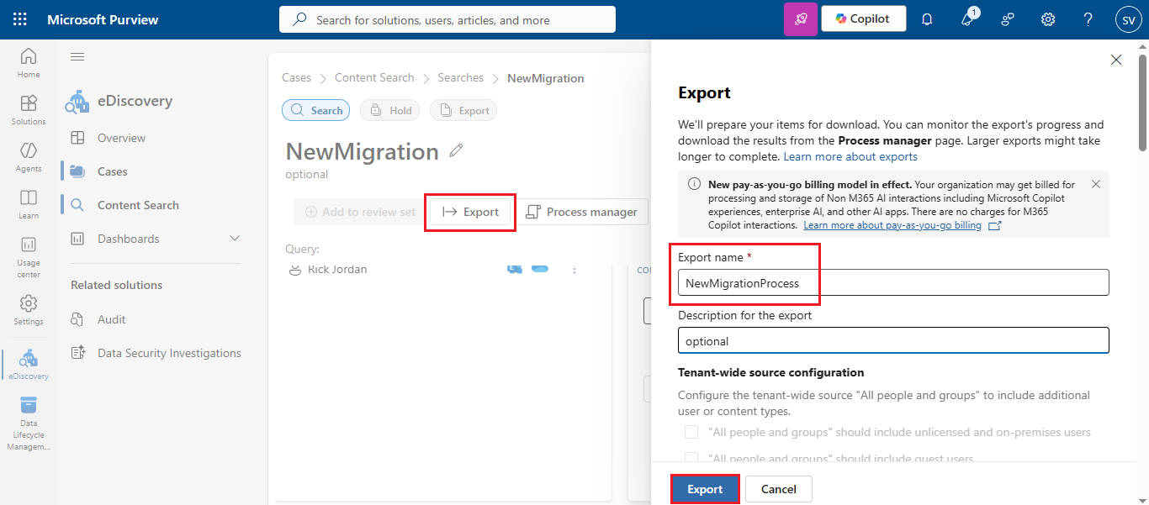Open Learn more about pay-as-you-go billing link
1149x505 pixels.
892,225
